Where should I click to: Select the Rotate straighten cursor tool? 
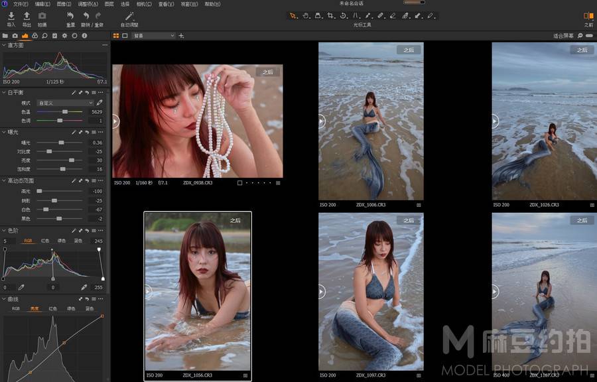pos(344,16)
